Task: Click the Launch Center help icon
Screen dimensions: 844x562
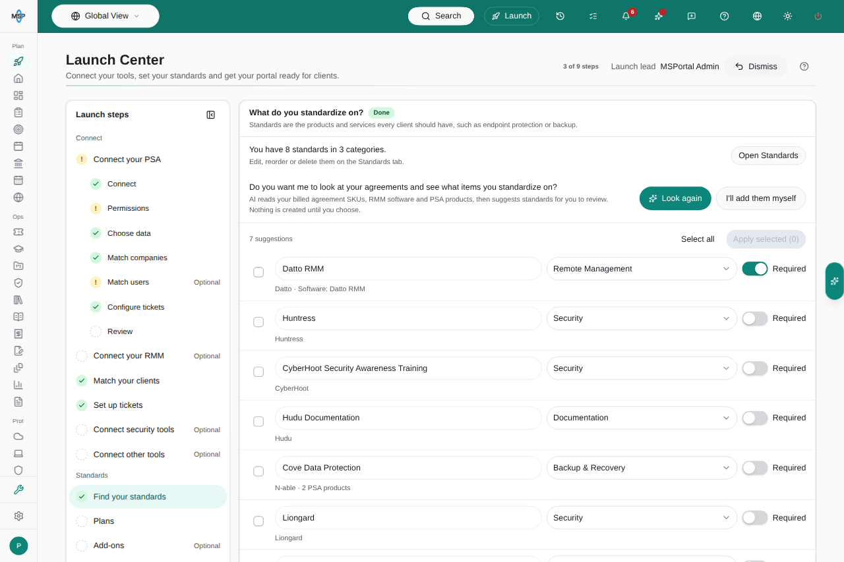Action: (804, 67)
